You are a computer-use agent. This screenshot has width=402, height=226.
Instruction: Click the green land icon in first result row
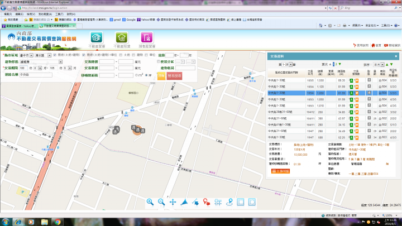pos(351,80)
